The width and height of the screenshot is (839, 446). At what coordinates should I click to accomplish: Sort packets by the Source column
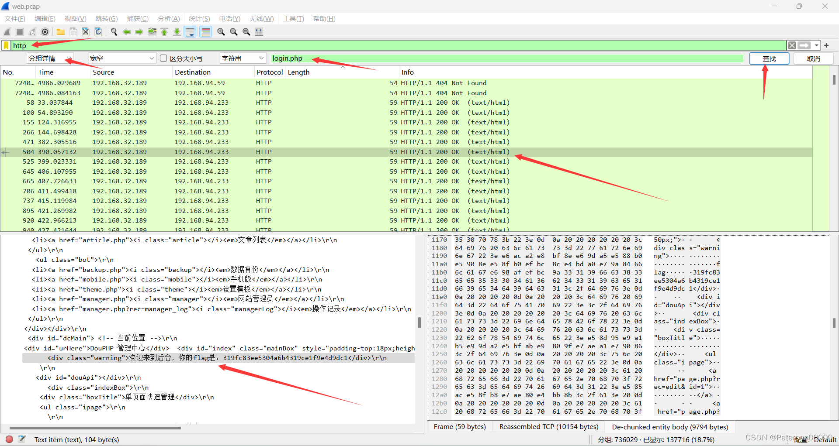(x=131, y=72)
